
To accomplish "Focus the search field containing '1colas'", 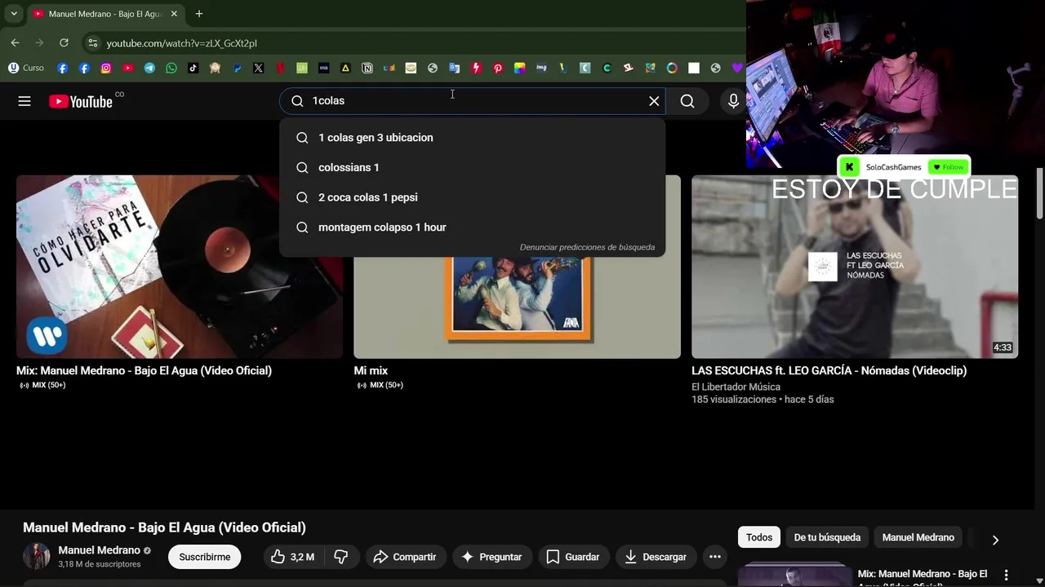I will pyautogui.click(x=472, y=101).
